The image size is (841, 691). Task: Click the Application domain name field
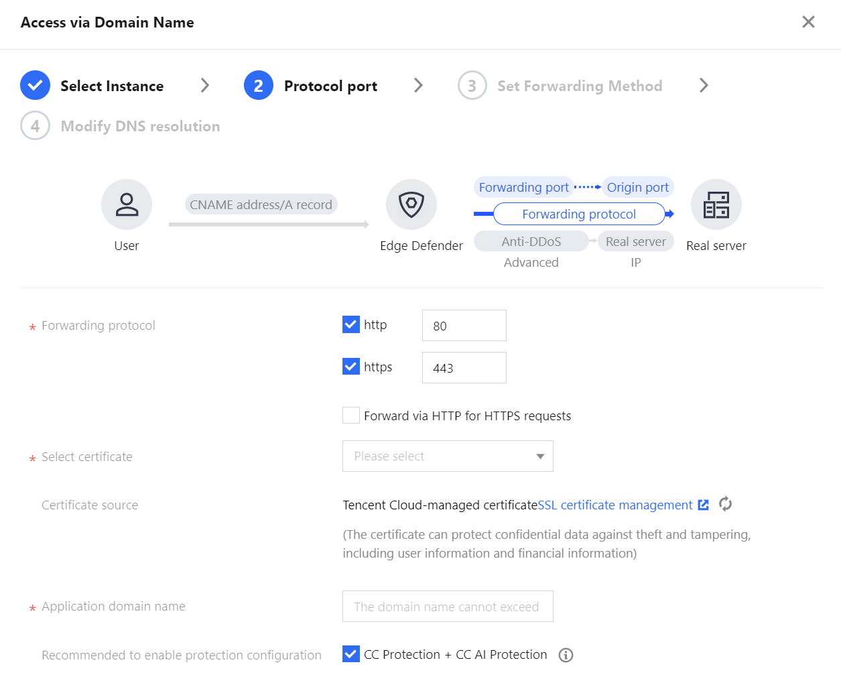448,607
